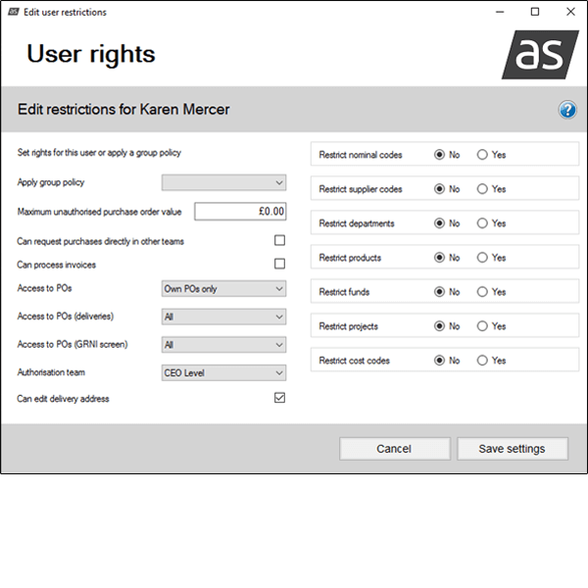The width and height of the screenshot is (588, 588).
Task: Click the app icon in the title bar
Action: click(x=14, y=12)
